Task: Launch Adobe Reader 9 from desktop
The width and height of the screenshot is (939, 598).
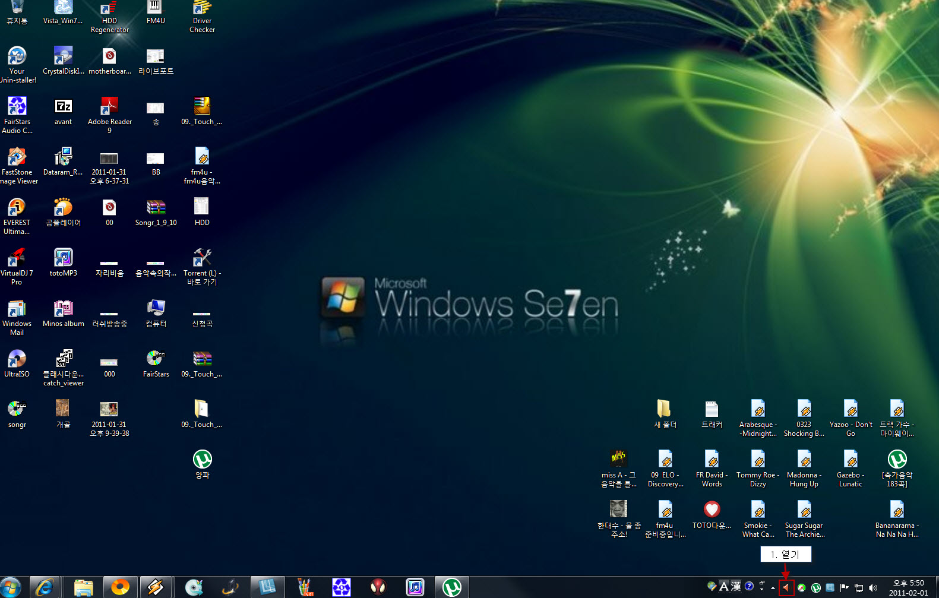Action: (x=109, y=115)
